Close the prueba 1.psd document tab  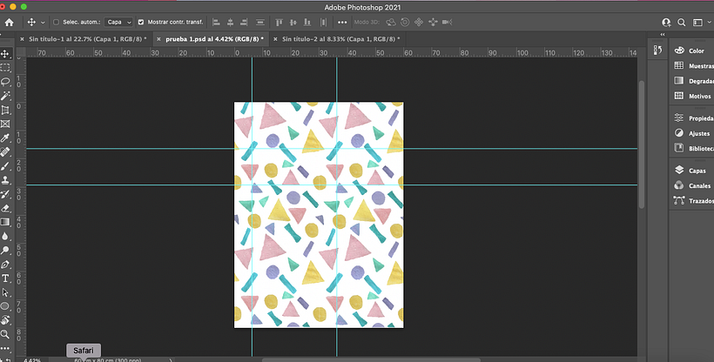click(158, 39)
